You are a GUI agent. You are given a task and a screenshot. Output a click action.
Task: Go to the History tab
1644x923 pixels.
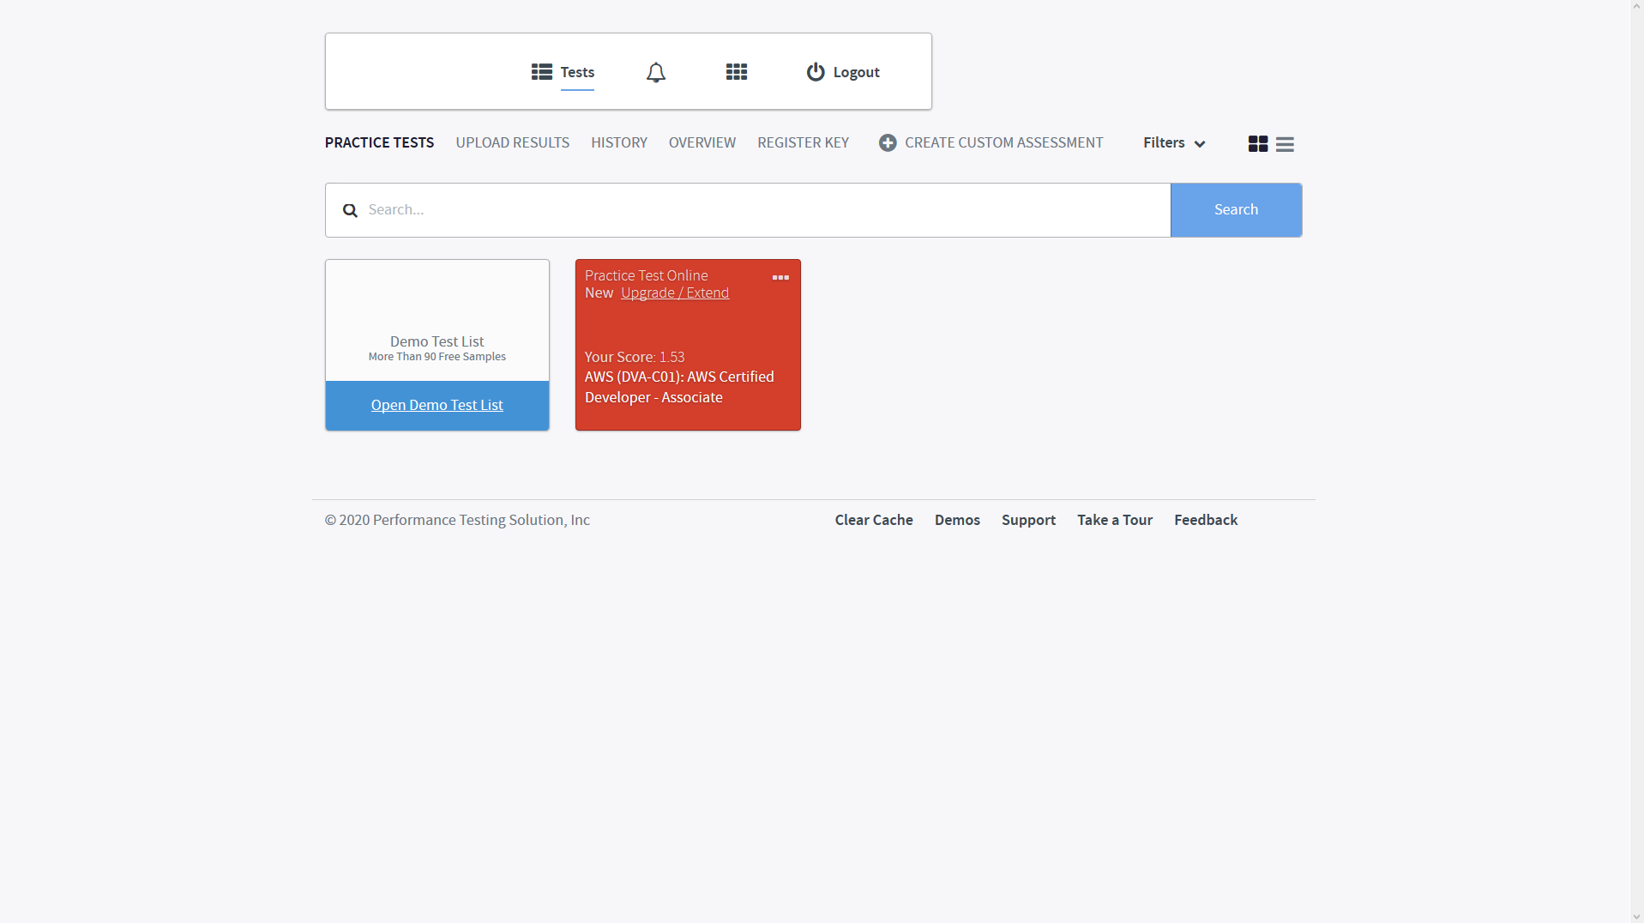pyautogui.click(x=618, y=142)
